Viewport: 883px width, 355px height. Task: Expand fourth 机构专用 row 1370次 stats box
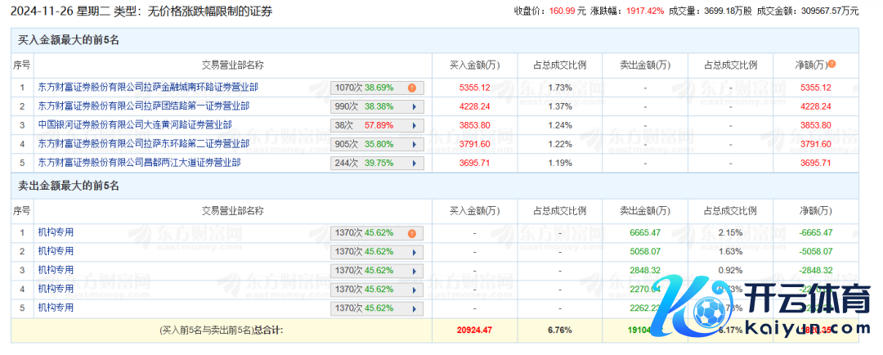click(x=377, y=289)
